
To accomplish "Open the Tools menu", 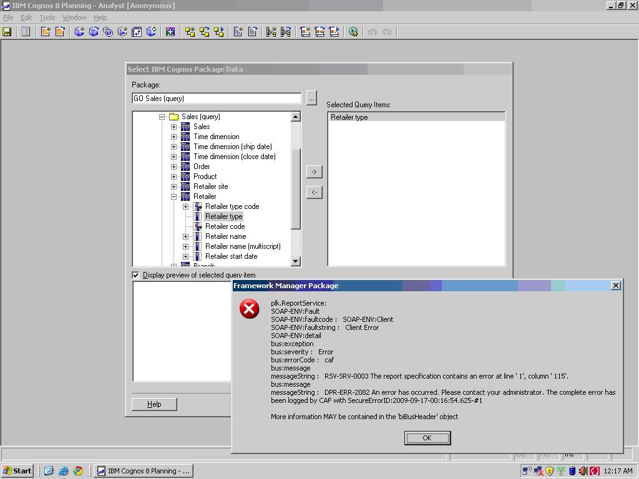I will click(47, 17).
